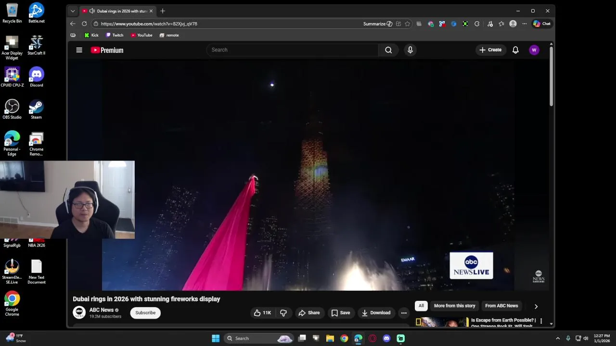
Task: Start voice search with the microphone icon
Action: (x=410, y=50)
